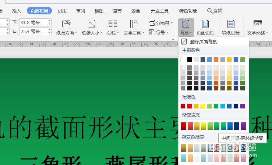This screenshot has width=272, height=165.
Task: Pick the orange theme color swatch
Action: (x=216, y=60)
